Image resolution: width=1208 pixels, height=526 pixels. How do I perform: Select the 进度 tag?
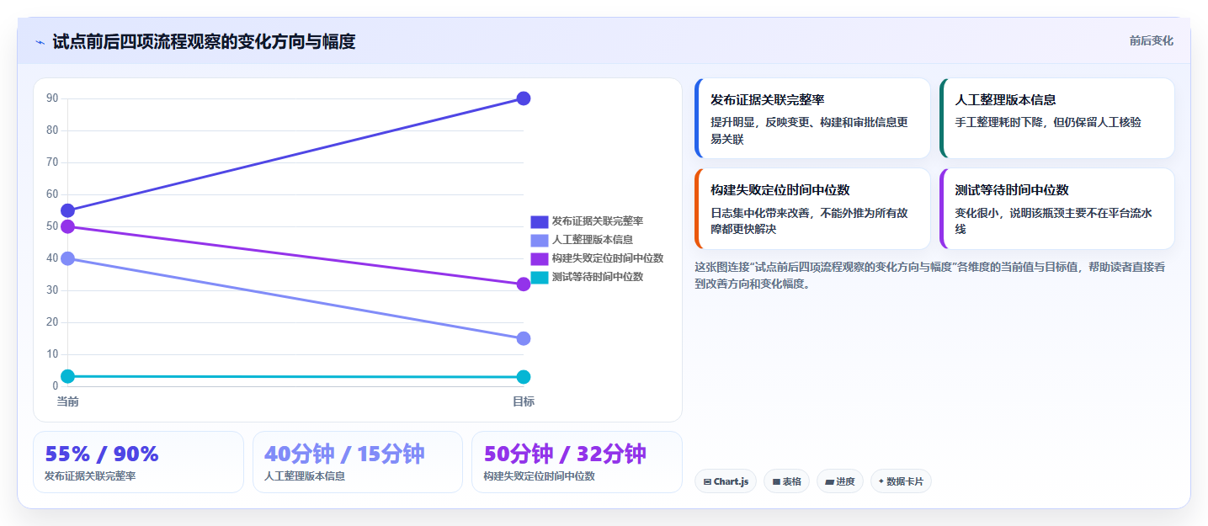[839, 481]
